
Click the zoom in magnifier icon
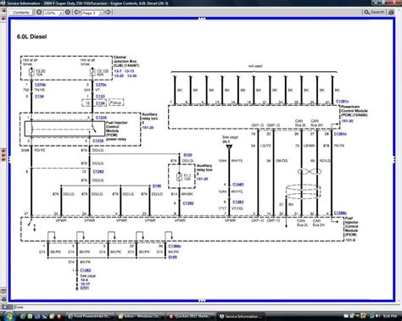click(68, 13)
